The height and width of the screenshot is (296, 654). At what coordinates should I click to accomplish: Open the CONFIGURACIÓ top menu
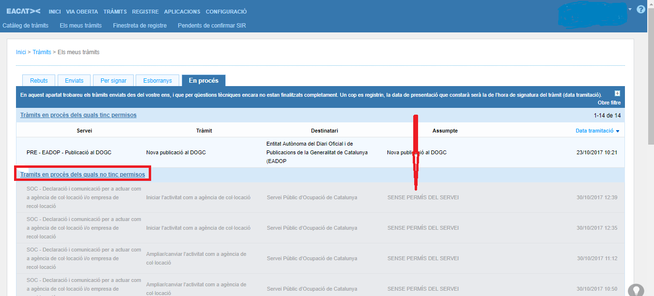coord(226,12)
